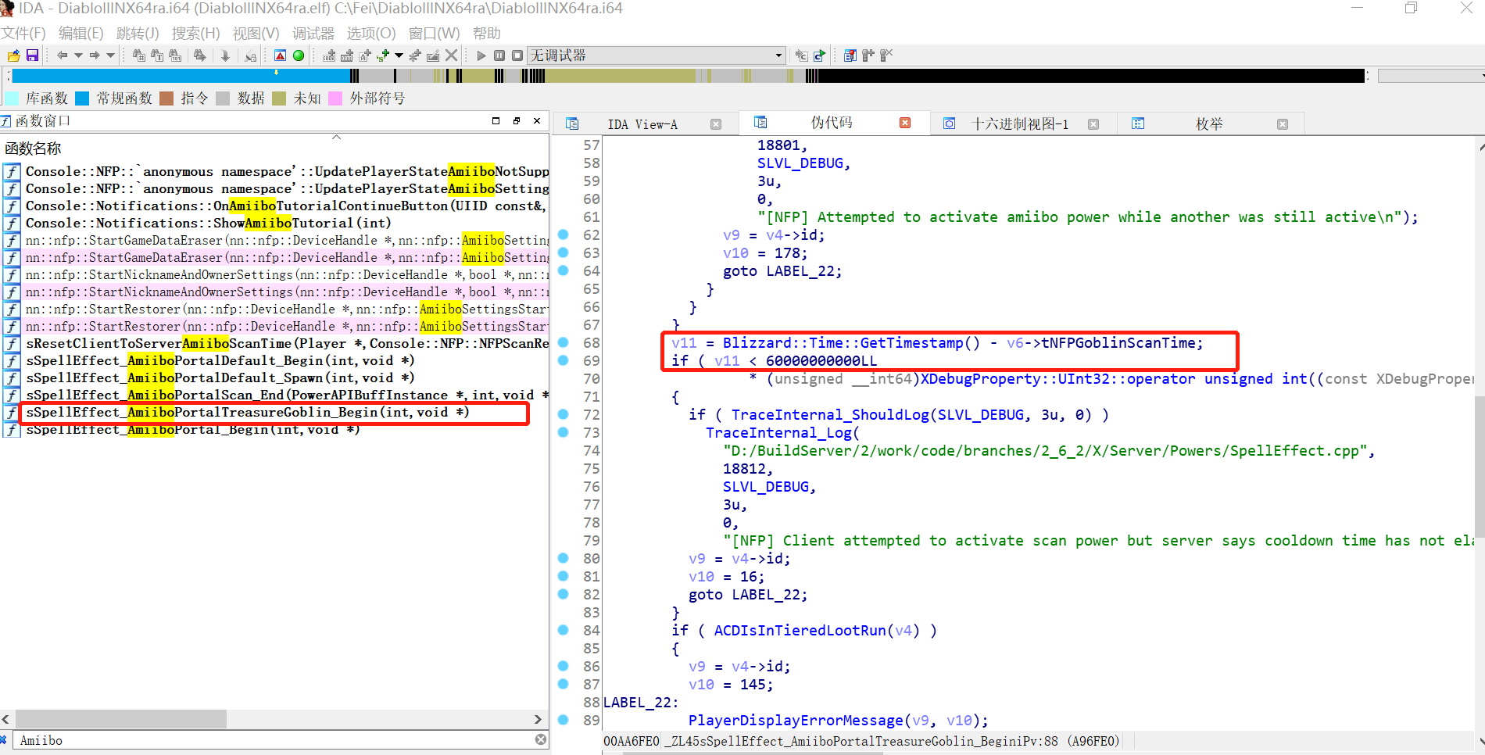Click the create string toolbar icon

pyautogui.click(x=365, y=55)
